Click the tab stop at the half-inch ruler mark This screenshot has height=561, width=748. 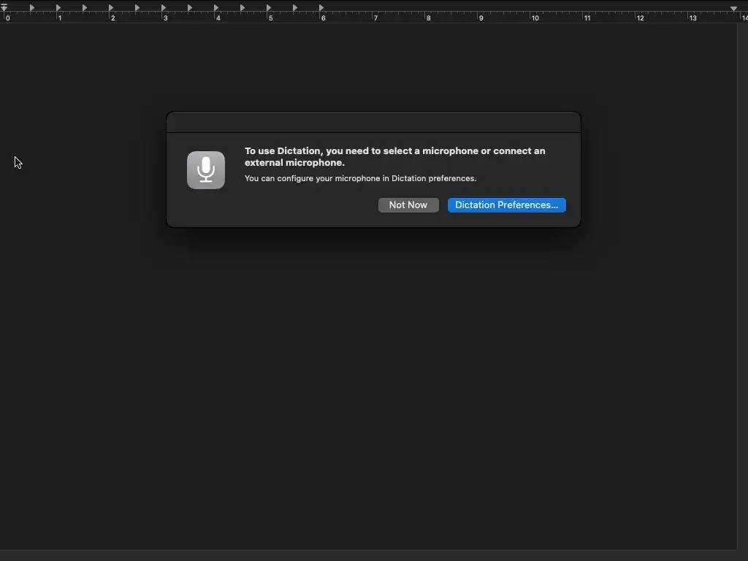pos(32,7)
